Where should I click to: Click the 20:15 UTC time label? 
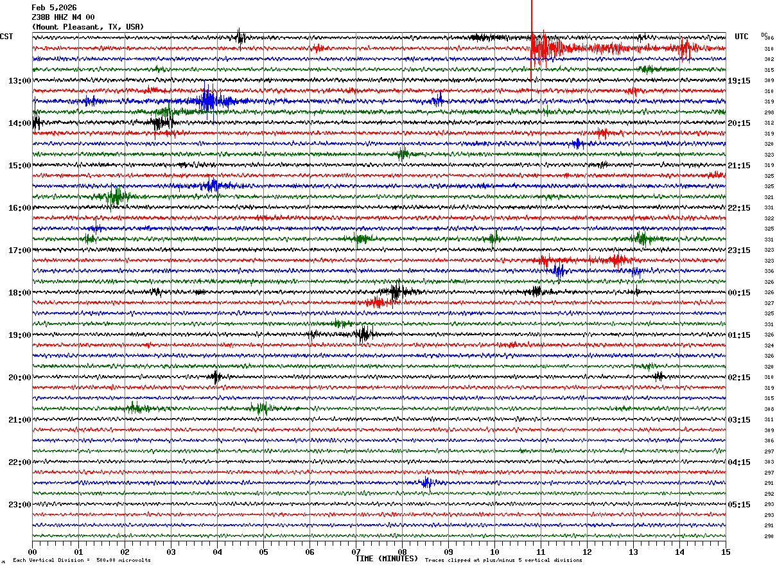(739, 123)
